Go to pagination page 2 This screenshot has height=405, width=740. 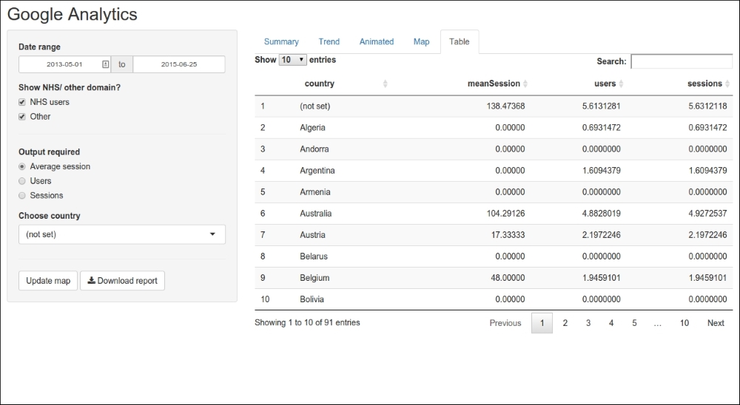pos(565,323)
